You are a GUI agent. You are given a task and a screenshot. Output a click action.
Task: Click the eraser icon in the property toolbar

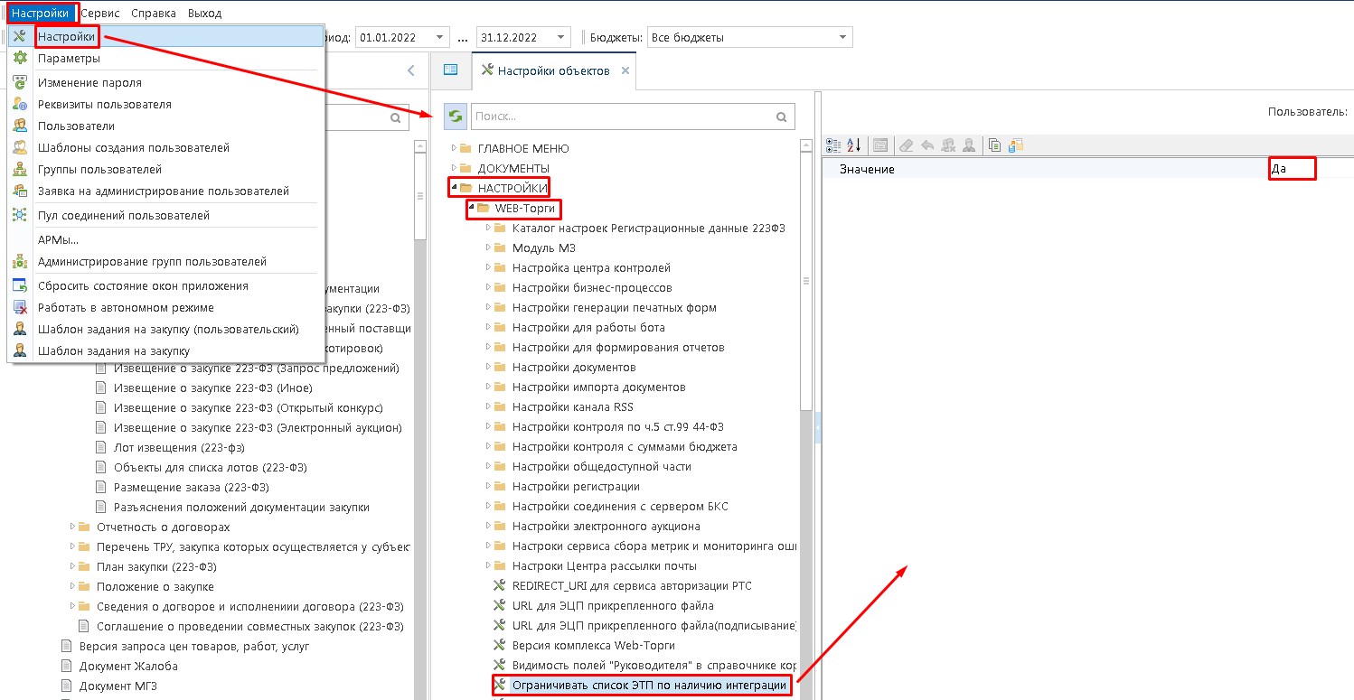[907, 145]
